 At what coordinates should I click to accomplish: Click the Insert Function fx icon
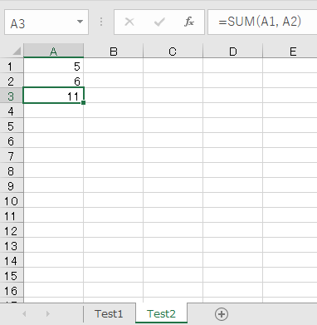click(x=189, y=22)
